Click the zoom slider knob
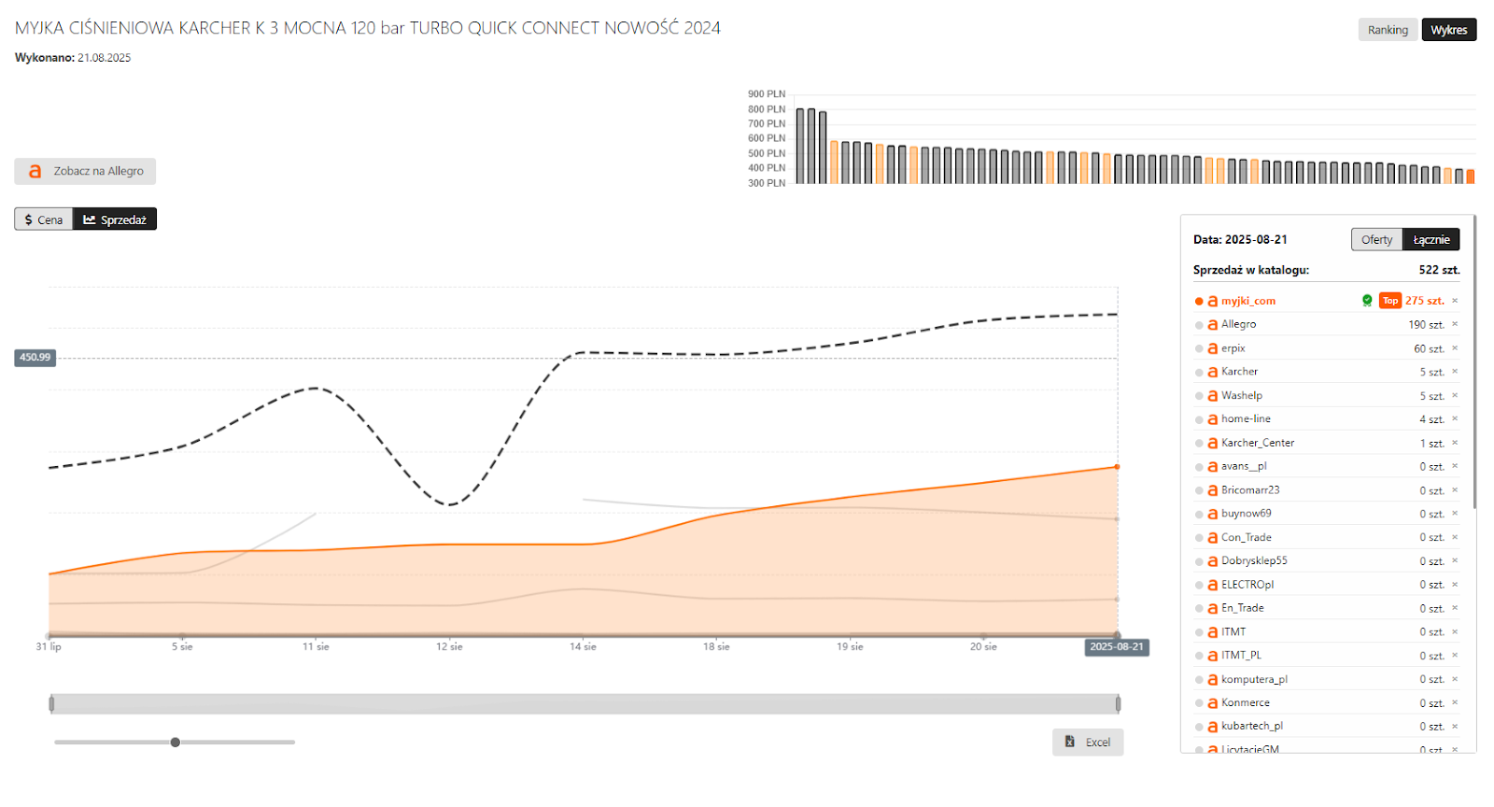This screenshot has height=807, width=1494. (x=175, y=743)
